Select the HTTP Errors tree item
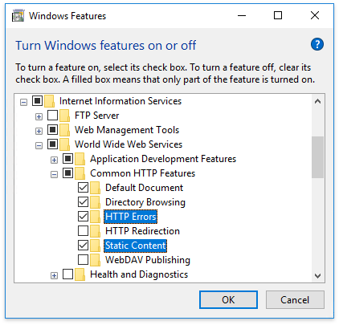 click(x=131, y=217)
